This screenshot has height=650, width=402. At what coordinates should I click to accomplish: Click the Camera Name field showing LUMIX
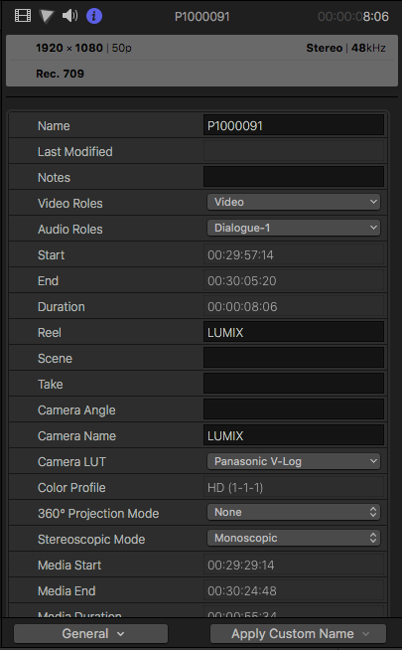(294, 435)
